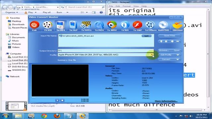Click Open next to Browse
This screenshot has width=212, height=119.
pos(177,50)
